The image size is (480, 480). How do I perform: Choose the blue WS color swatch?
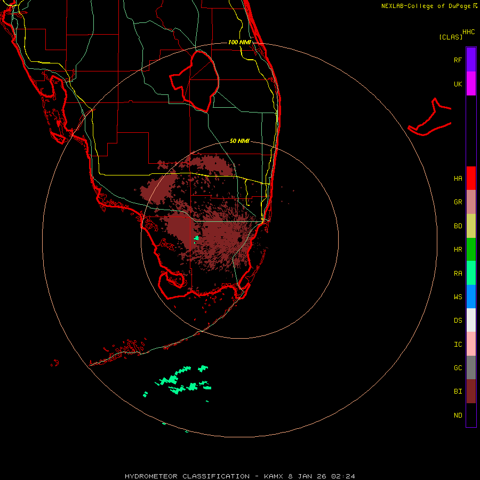click(x=471, y=297)
